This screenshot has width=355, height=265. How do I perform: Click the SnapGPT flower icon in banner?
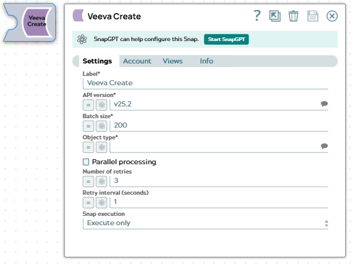point(82,39)
